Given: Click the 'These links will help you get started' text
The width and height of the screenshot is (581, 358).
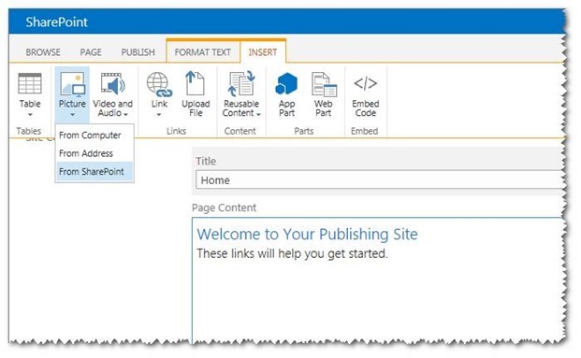Looking at the screenshot, I should coord(292,253).
